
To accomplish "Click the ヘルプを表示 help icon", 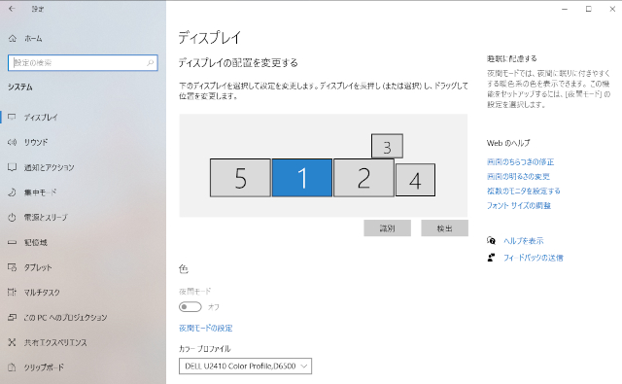I will click(491, 240).
